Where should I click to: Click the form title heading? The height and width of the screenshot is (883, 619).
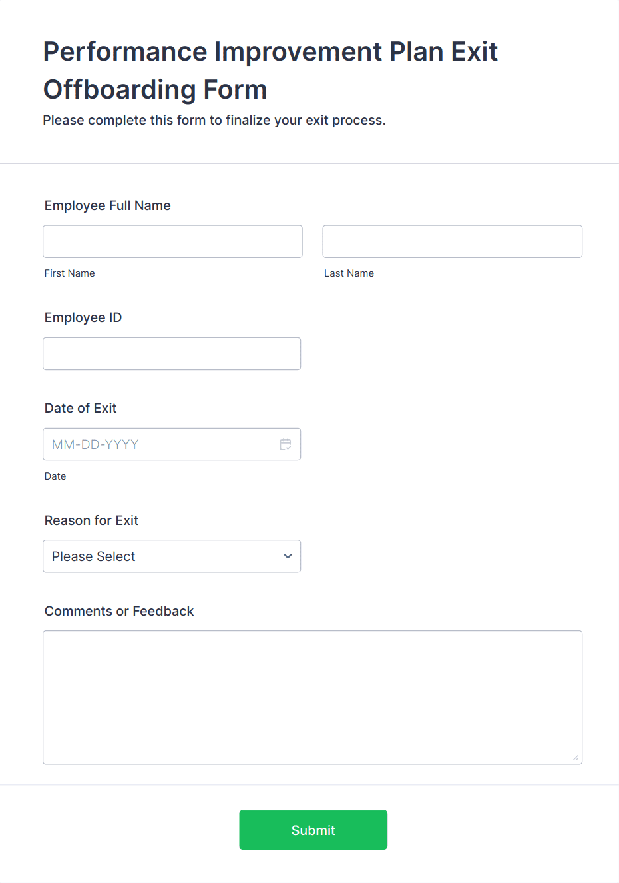271,70
